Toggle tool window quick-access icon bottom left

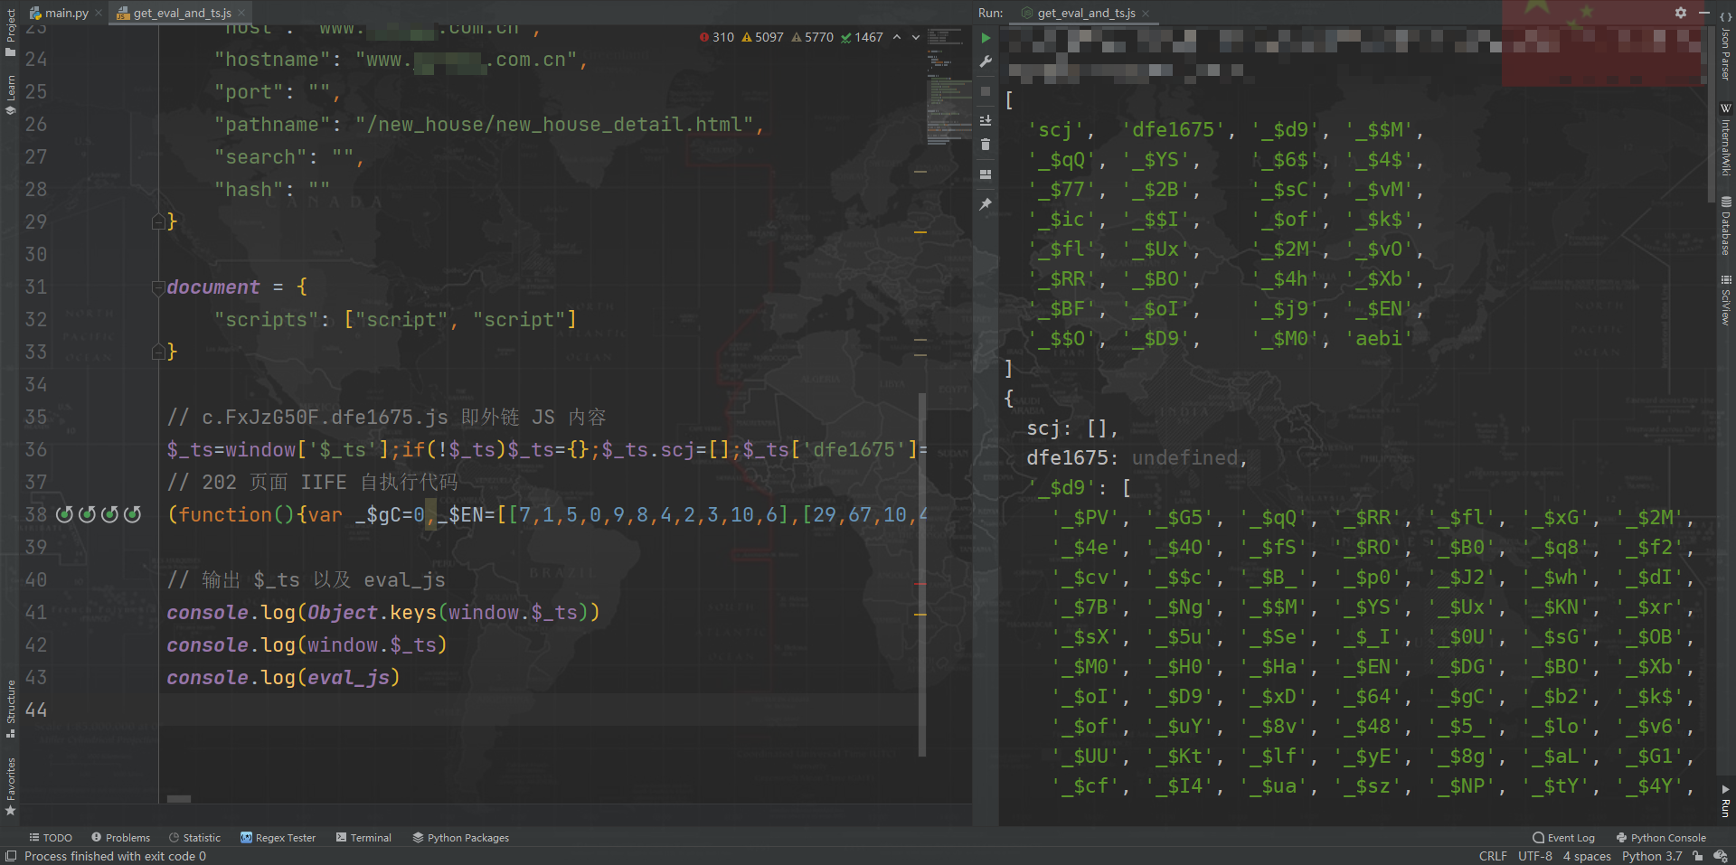pyautogui.click(x=10, y=856)
